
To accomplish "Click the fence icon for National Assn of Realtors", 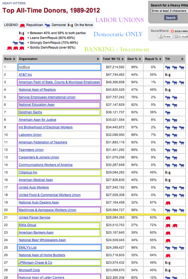I will tap(168, 90).
